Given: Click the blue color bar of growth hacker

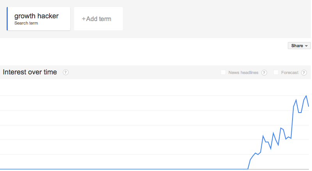Looking at the screenshot, I should (7, 19).
